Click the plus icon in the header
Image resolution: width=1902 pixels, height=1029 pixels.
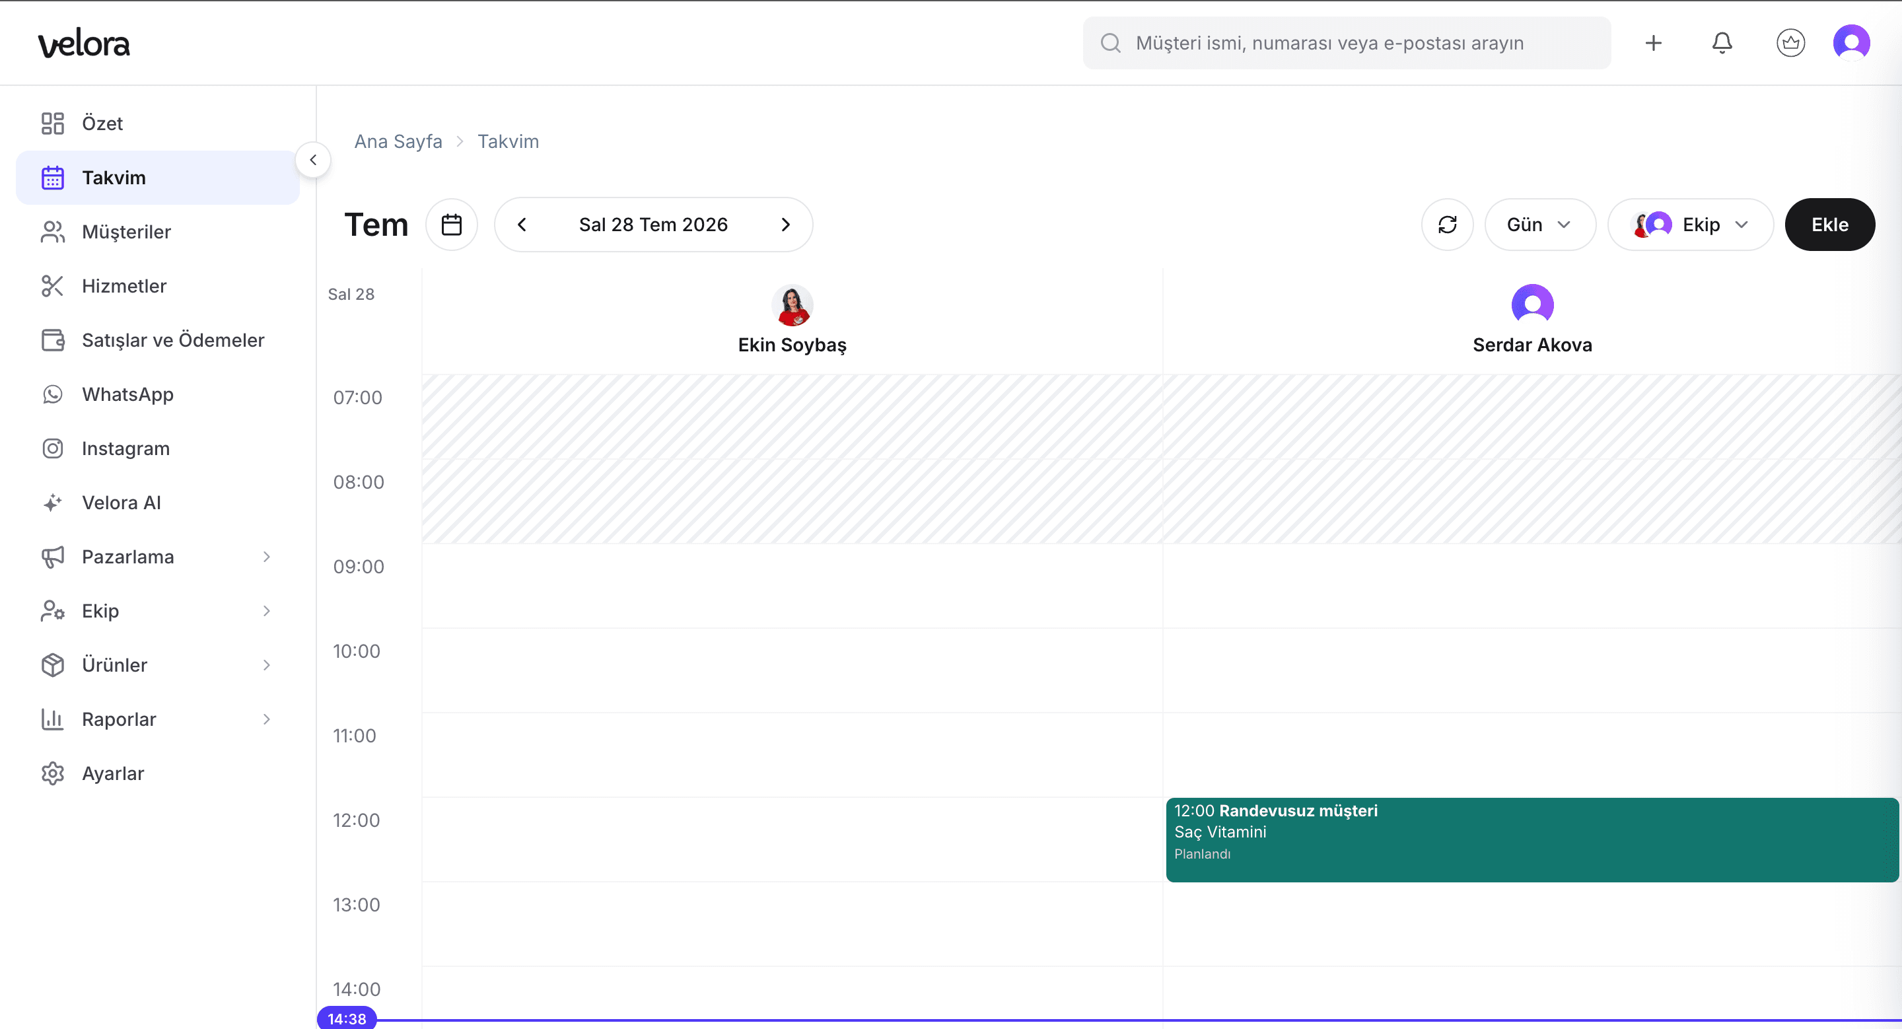click(1654, 43)
